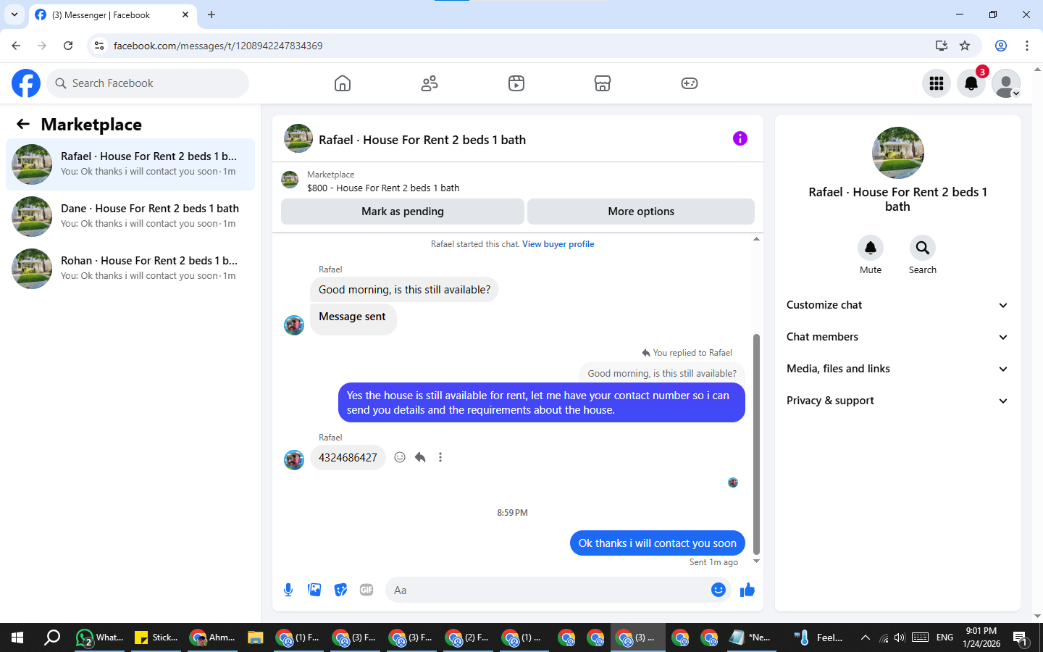
Task: Click the large listing photo in right panel
Action: pyautogui.click(x=897, y=153)
